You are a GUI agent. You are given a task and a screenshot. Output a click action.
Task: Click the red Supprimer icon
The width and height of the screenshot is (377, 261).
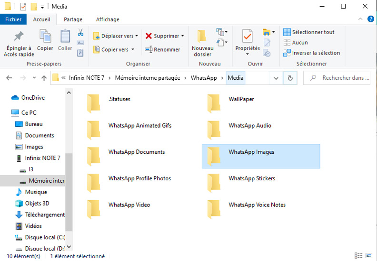click(x=149, y=36)
